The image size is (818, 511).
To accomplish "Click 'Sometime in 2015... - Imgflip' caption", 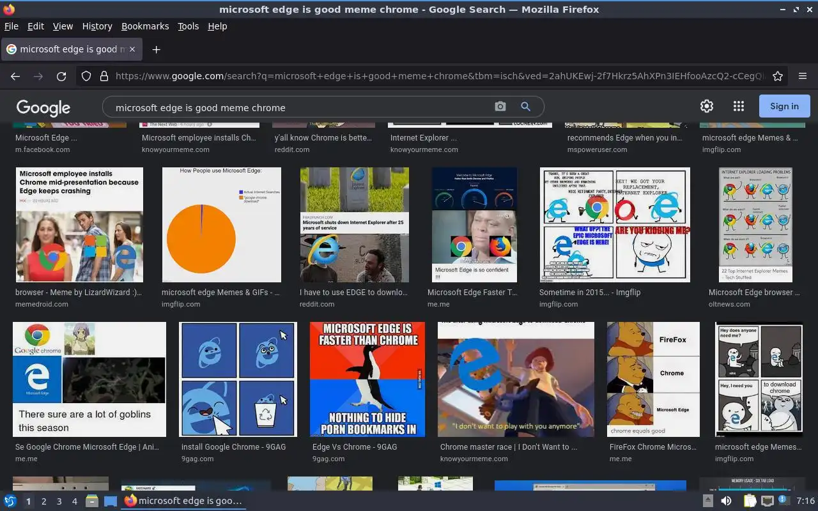I will pos(590,293).
